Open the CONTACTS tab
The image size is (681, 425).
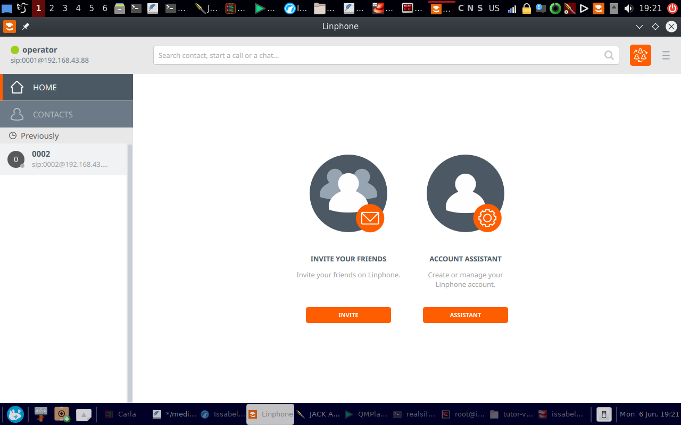pyautogui.click(x=67, y=114)
